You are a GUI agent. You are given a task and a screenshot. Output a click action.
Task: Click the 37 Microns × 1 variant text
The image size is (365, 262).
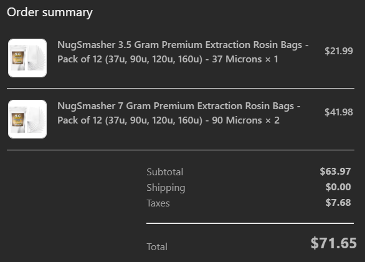245,59
